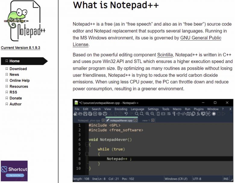This screenshot has height=183, width=235.
Task: Open the Window menu
Action: tap(213, 109)
